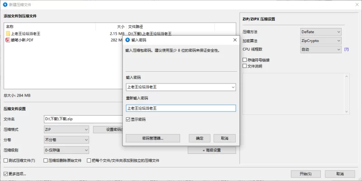
Task: Select the 蜡笔小新.PDF file row
Action: pyautogui.click(x=64, y=40)
